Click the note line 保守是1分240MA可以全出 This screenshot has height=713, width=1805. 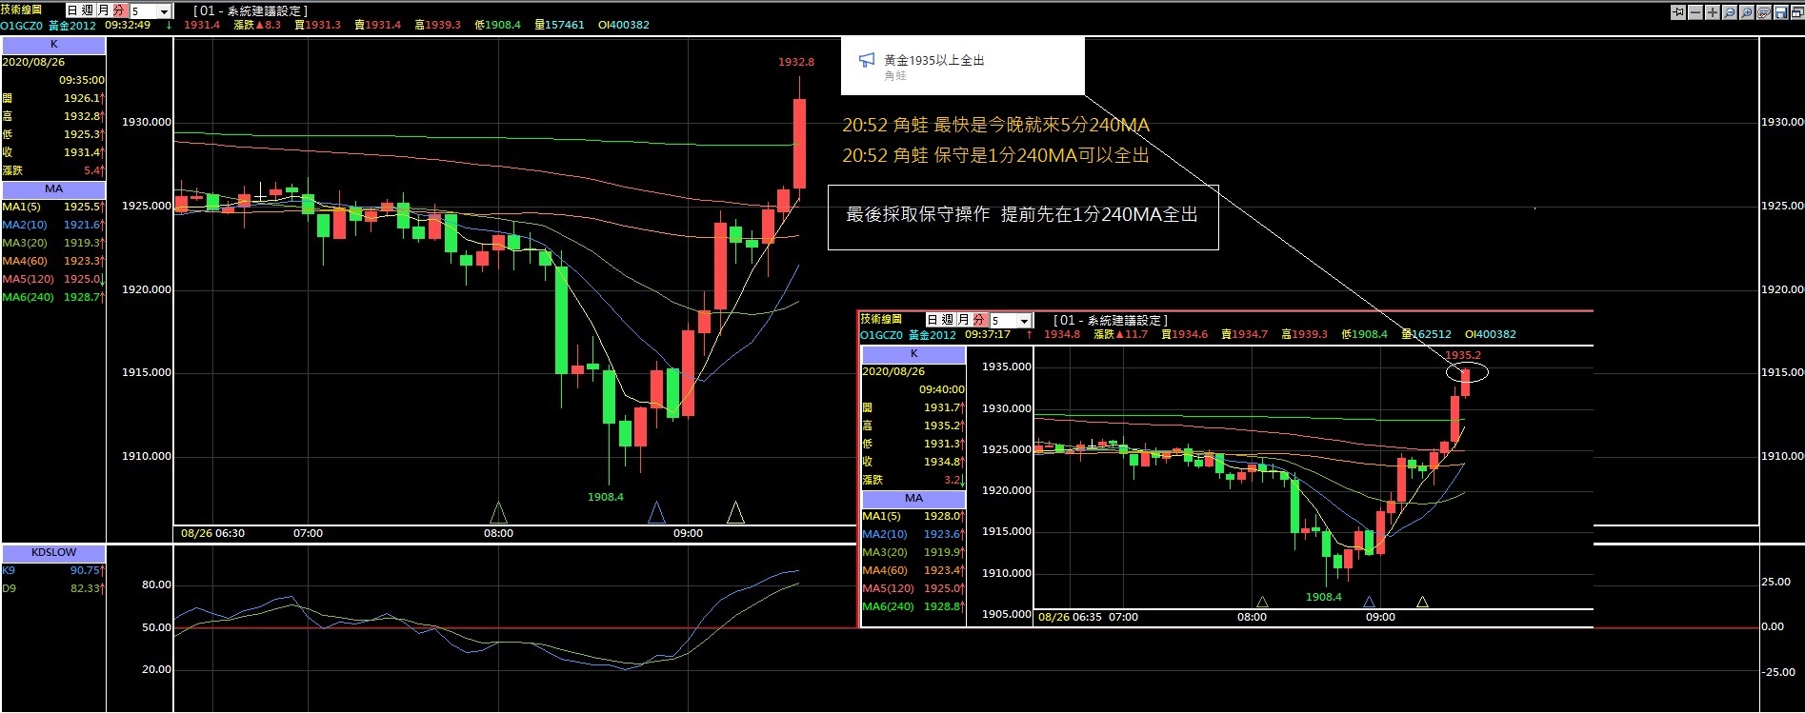pyautogui.click(x=995, y=155)
